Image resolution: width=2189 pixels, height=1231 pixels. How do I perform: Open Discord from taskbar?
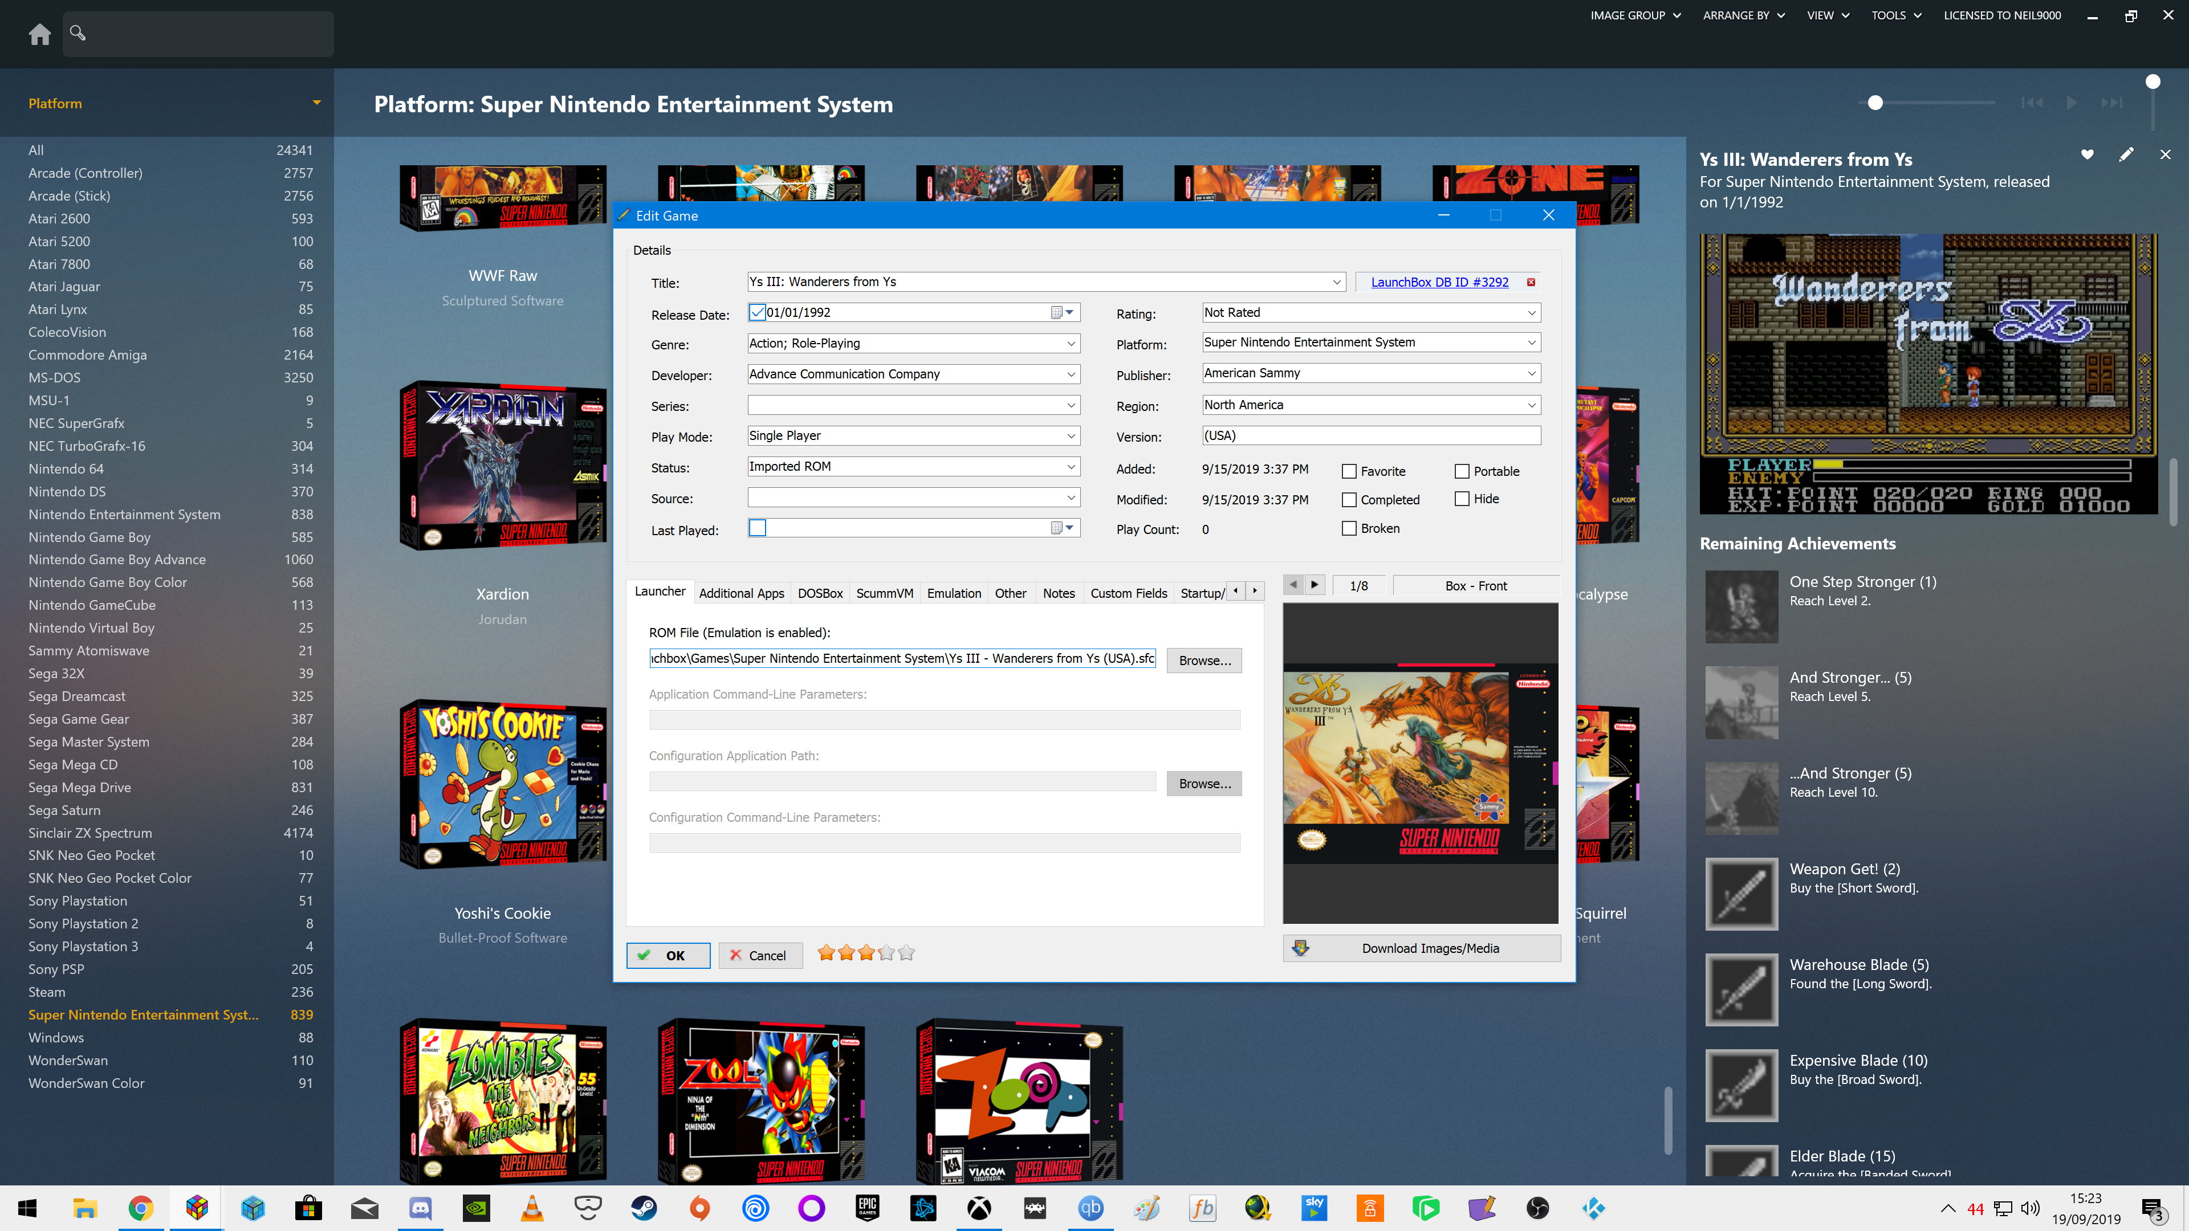421,1208
